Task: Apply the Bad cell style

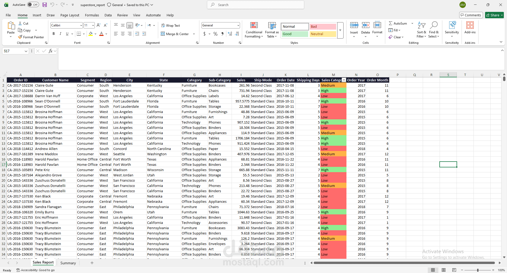Action: click(323, 27)
